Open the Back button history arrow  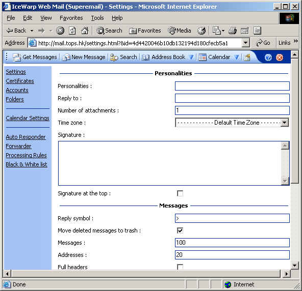coord(32,31)
